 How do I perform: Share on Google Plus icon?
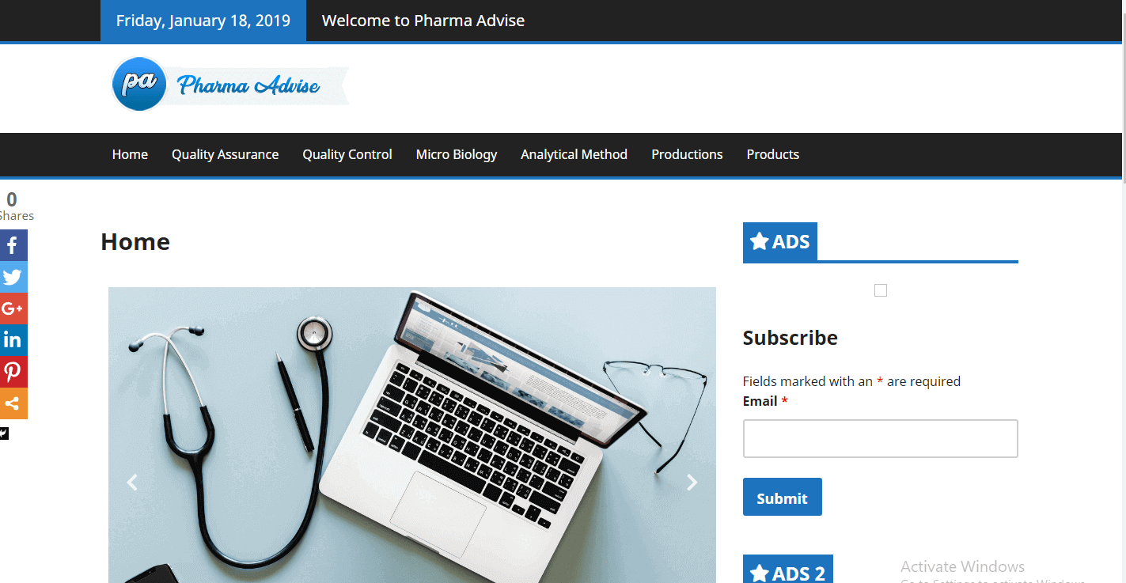point(12,309)
